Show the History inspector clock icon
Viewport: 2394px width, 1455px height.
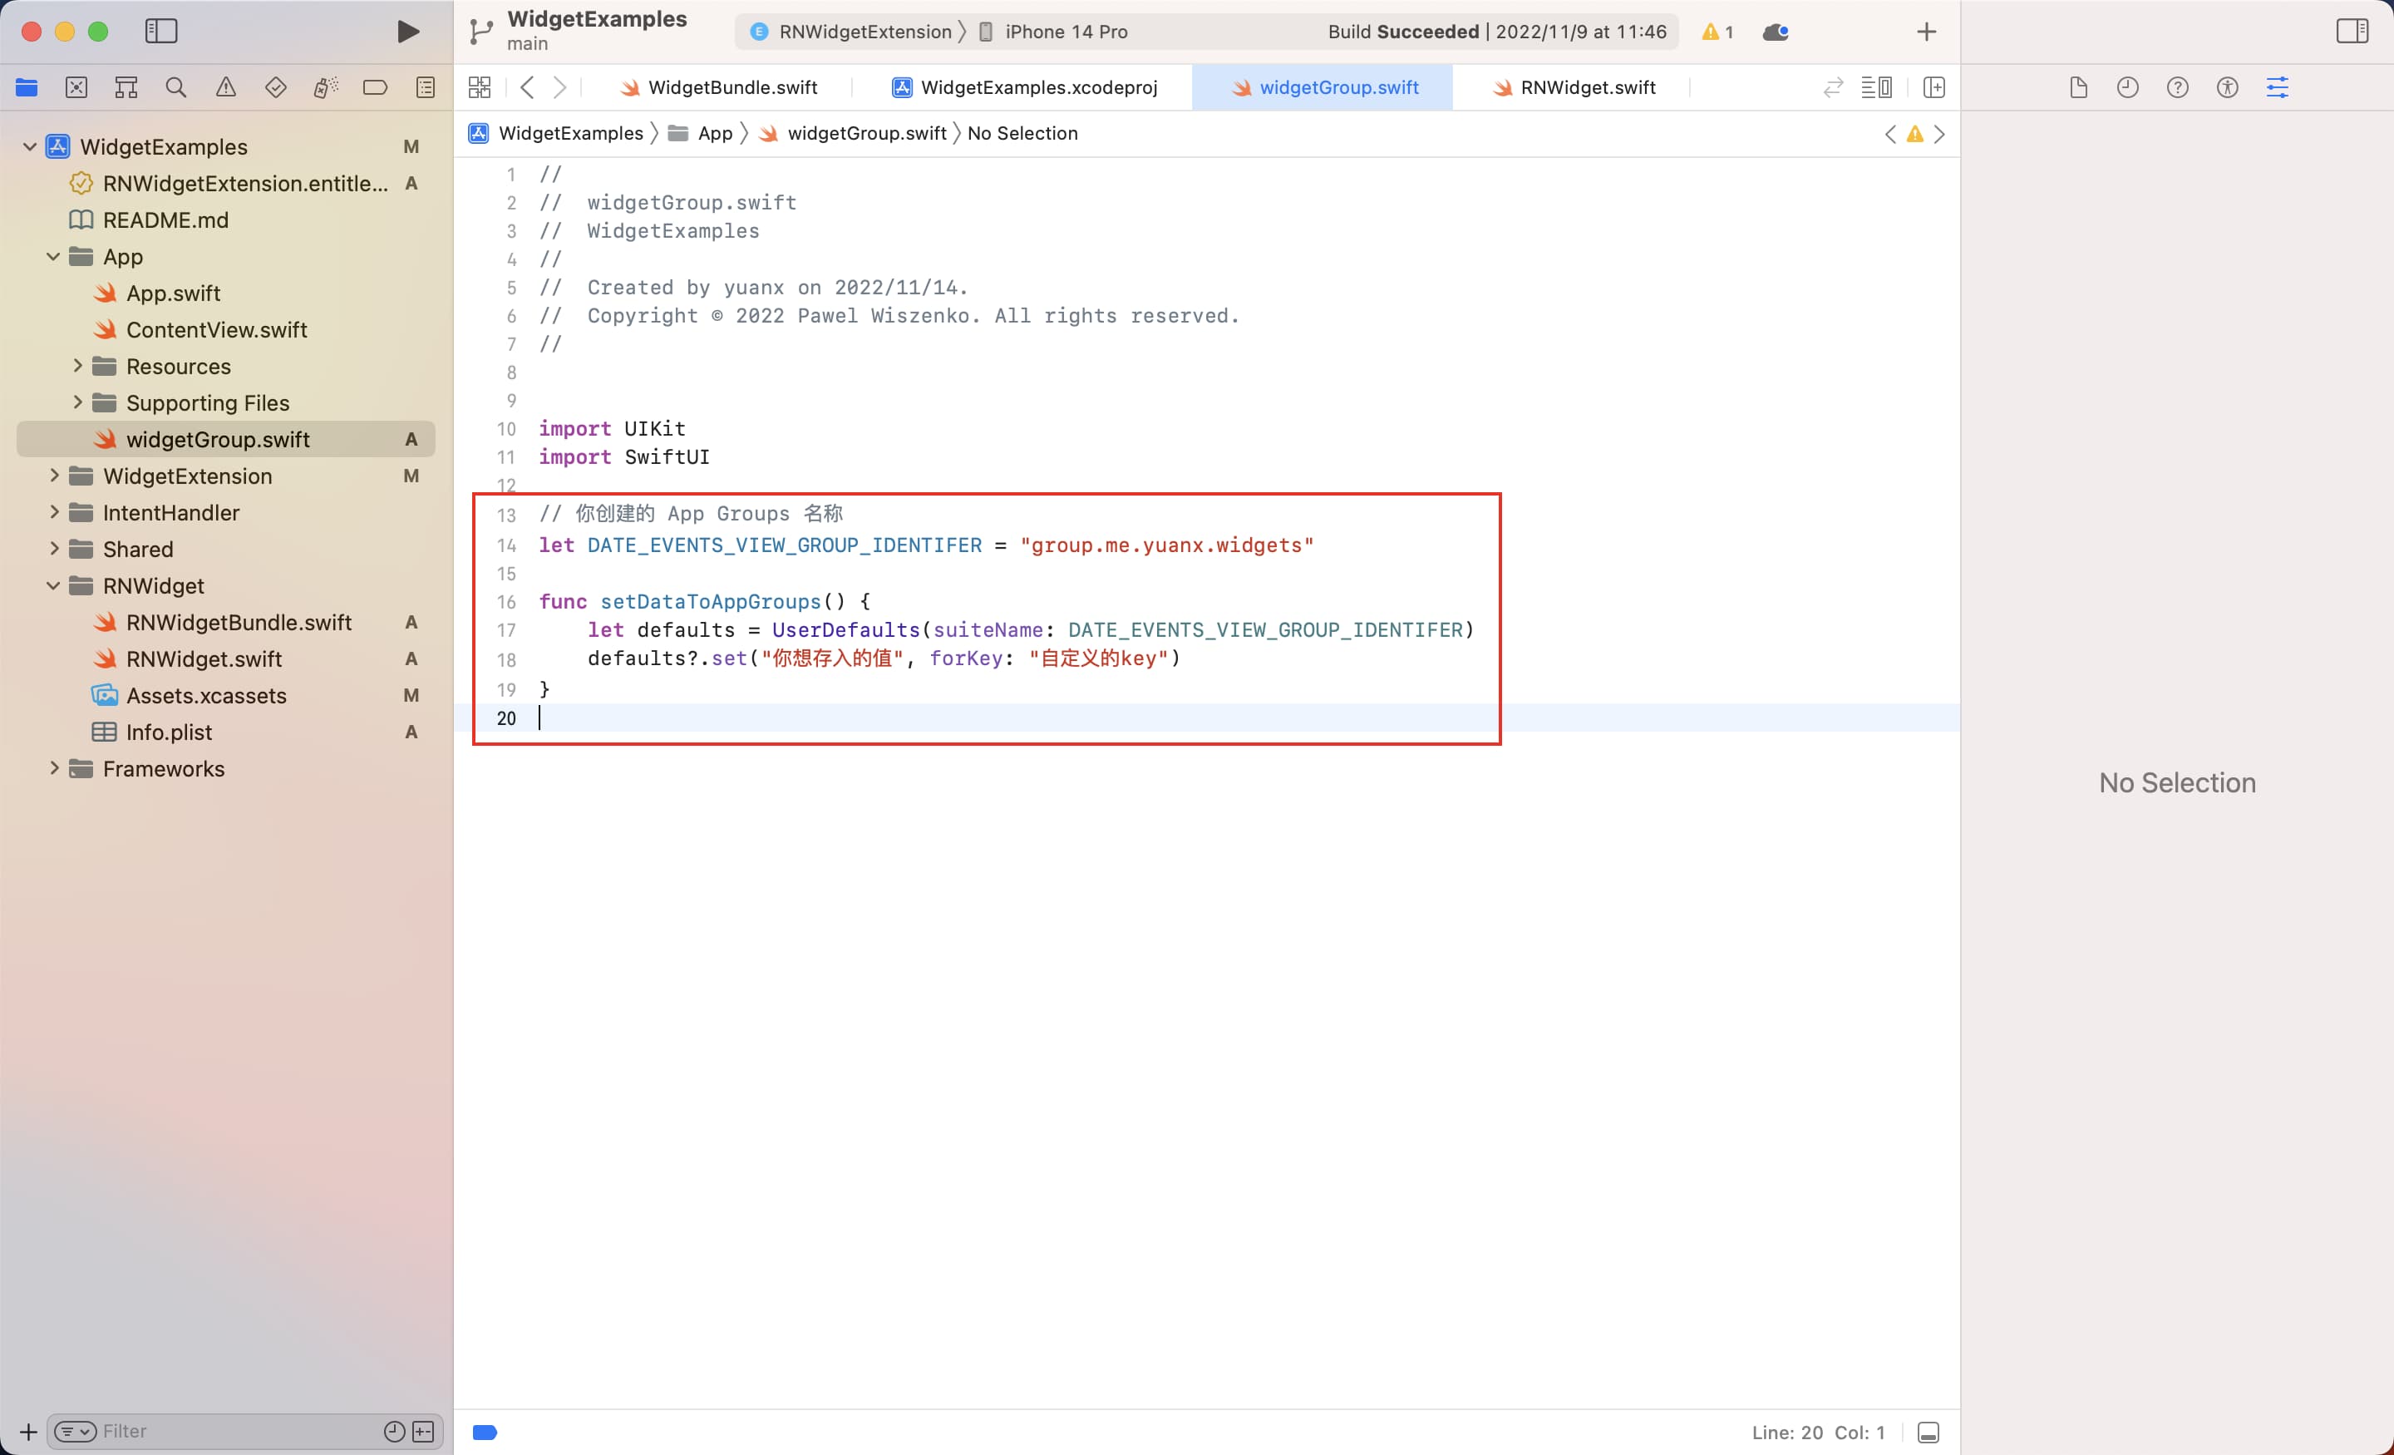pos(2128,87)
